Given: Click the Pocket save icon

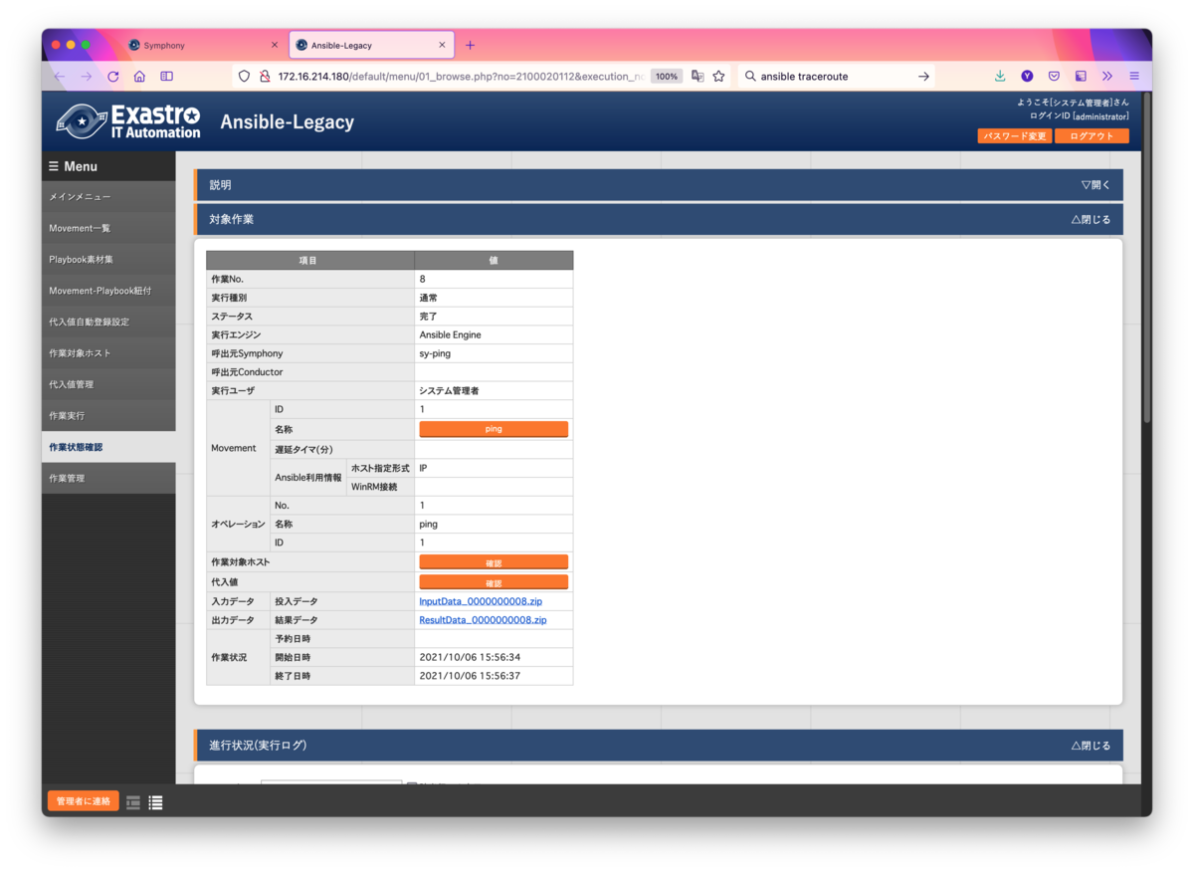Looking at the screenshot, I should point(1054,76).
